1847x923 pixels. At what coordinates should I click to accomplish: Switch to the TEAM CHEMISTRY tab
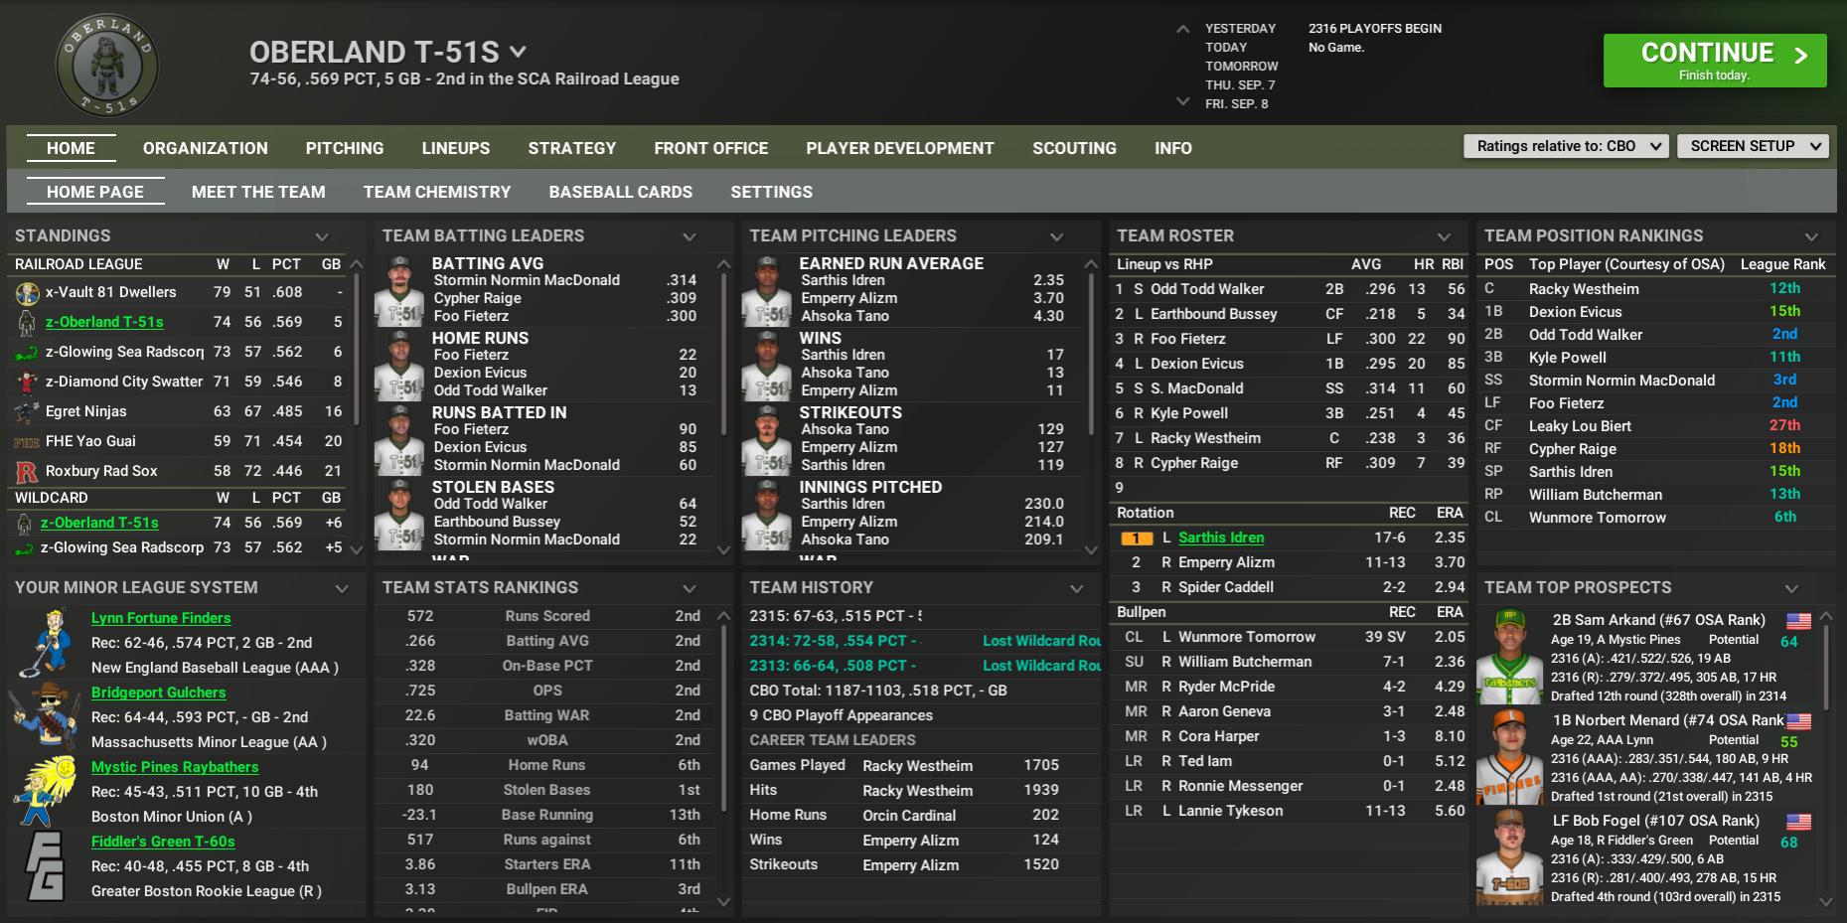(x=436, y=192)
